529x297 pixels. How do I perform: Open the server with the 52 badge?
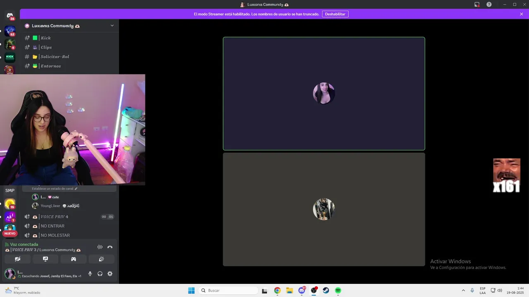10,31
